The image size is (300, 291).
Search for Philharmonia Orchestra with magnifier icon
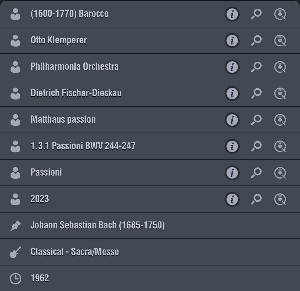point(256,67)
